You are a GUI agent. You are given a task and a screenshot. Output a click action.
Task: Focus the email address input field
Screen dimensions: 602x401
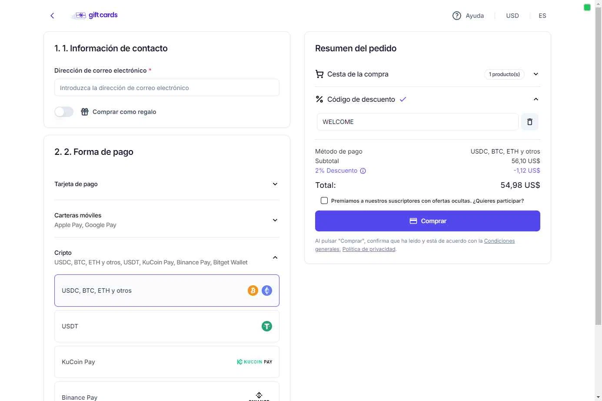(x=167, y=87)
